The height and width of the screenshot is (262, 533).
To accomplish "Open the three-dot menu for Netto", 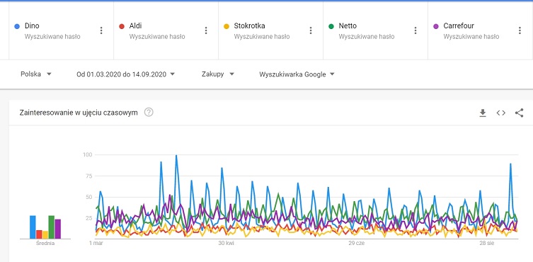I will pos(415,30).
